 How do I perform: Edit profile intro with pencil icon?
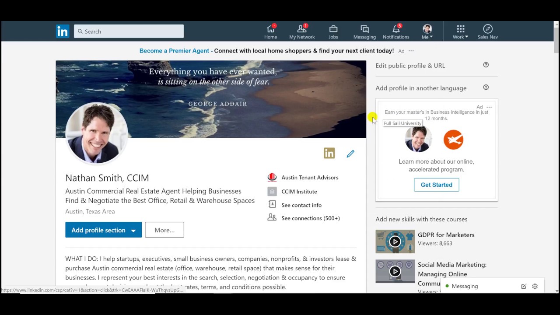click(x=350, y=154)
